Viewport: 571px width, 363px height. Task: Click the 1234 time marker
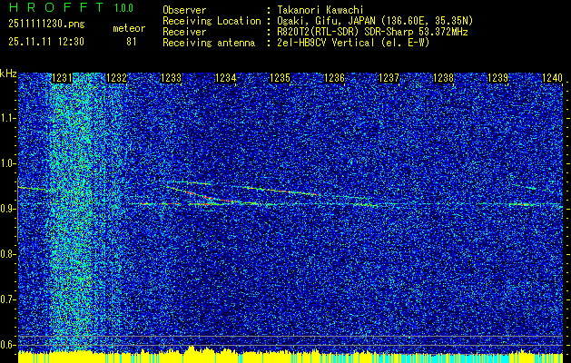[x=225, y=78]
